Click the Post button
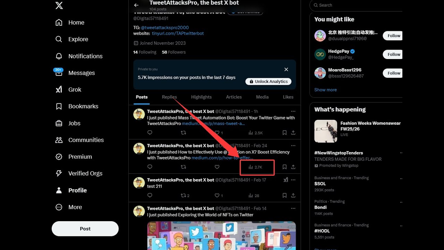Screen dimensions: 444x250 point(85,229)
